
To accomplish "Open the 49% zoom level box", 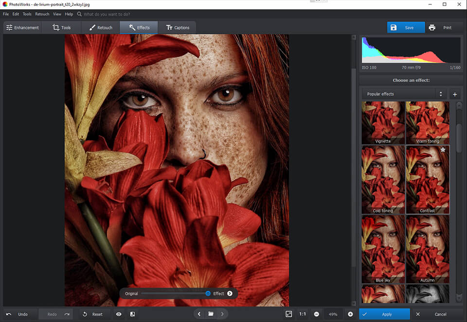I will click(333, 314).
